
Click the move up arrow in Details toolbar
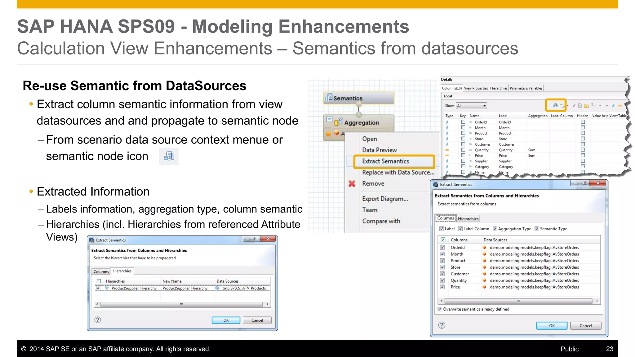(600, 106)
